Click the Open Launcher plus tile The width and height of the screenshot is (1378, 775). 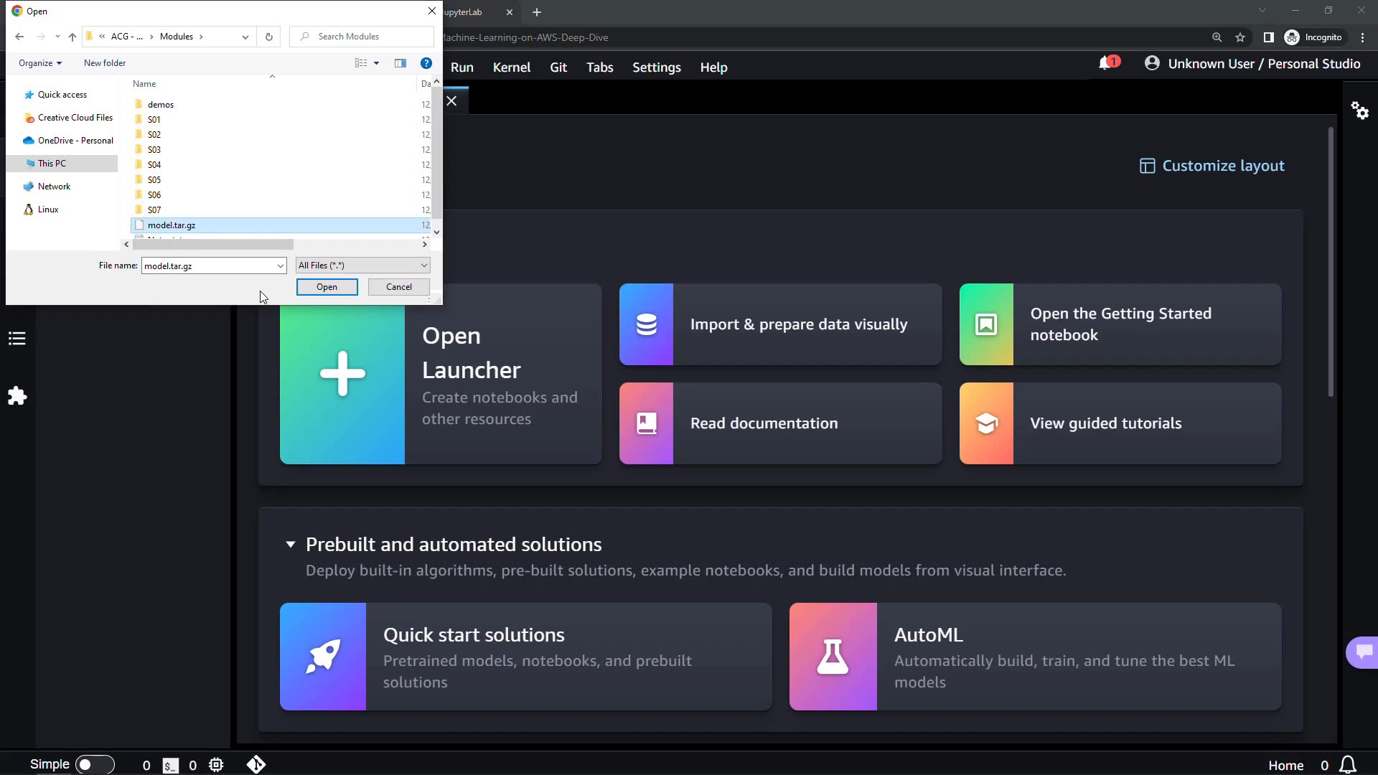pos(342,374)
